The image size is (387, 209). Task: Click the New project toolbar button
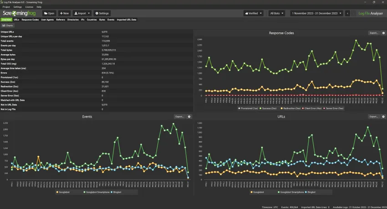coord(64,13)
